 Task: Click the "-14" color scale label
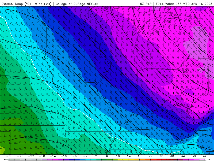pos(53,156)
